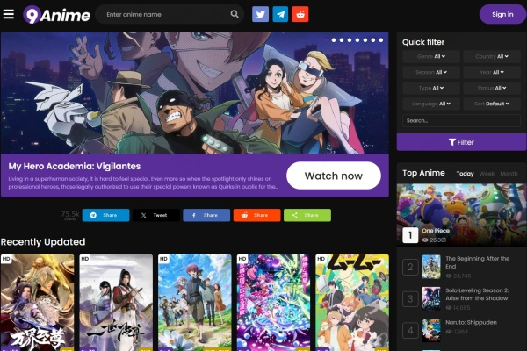Open Solo Leveling Season 2 link
The width and height of the screenshot is (527, 351).
[x=477, y=294]
